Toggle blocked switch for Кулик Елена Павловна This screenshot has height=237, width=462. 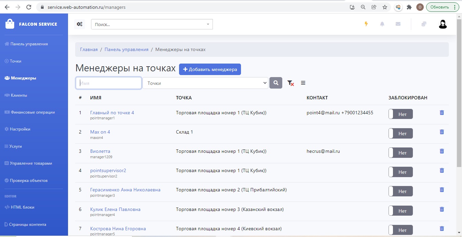pyautogui.click(x=400, y=211)
